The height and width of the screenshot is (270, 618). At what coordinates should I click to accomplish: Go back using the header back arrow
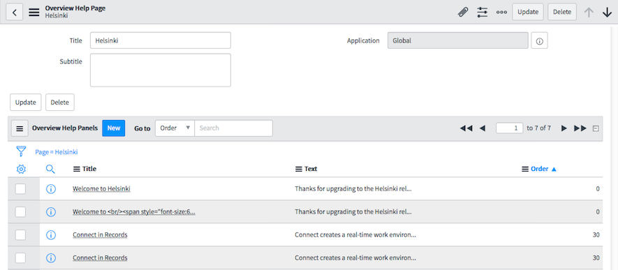[14, 12]
